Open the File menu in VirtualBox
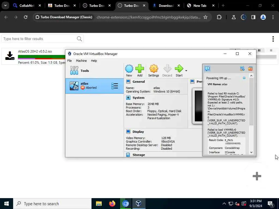 pyautogui.click(x=69, y=61)
